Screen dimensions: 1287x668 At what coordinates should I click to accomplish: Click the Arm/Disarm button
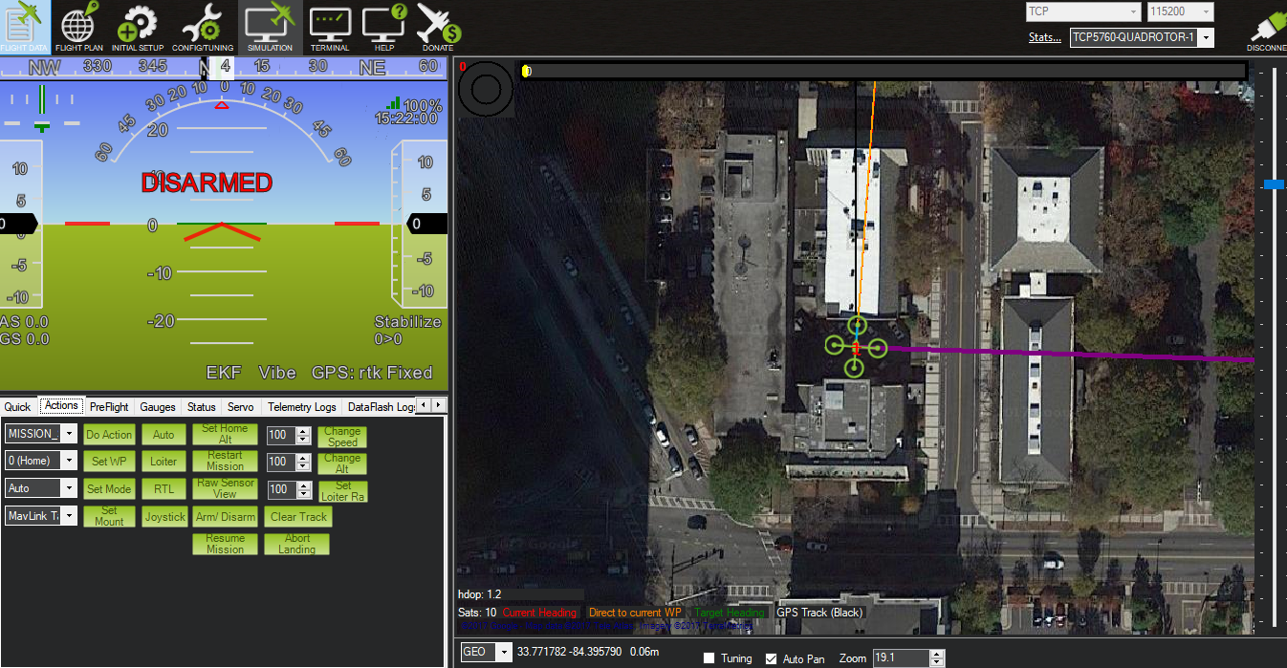[225, 516]
